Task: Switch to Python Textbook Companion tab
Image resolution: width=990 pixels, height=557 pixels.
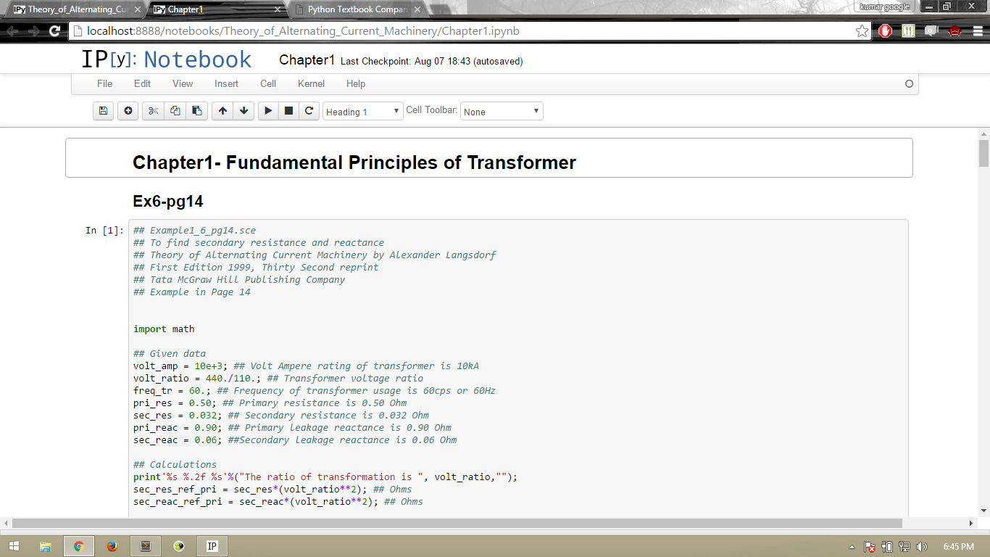Action: (355, 9)
